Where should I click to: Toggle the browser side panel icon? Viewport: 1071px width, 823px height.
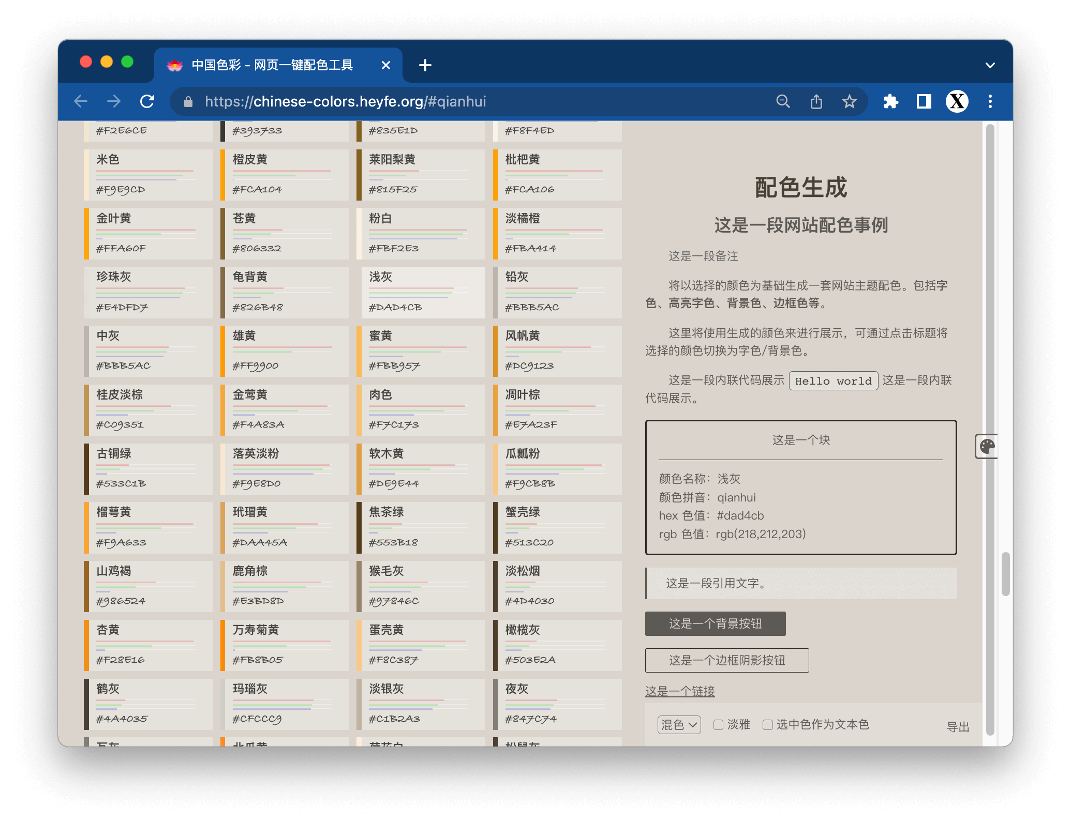[x=924, y=101]
